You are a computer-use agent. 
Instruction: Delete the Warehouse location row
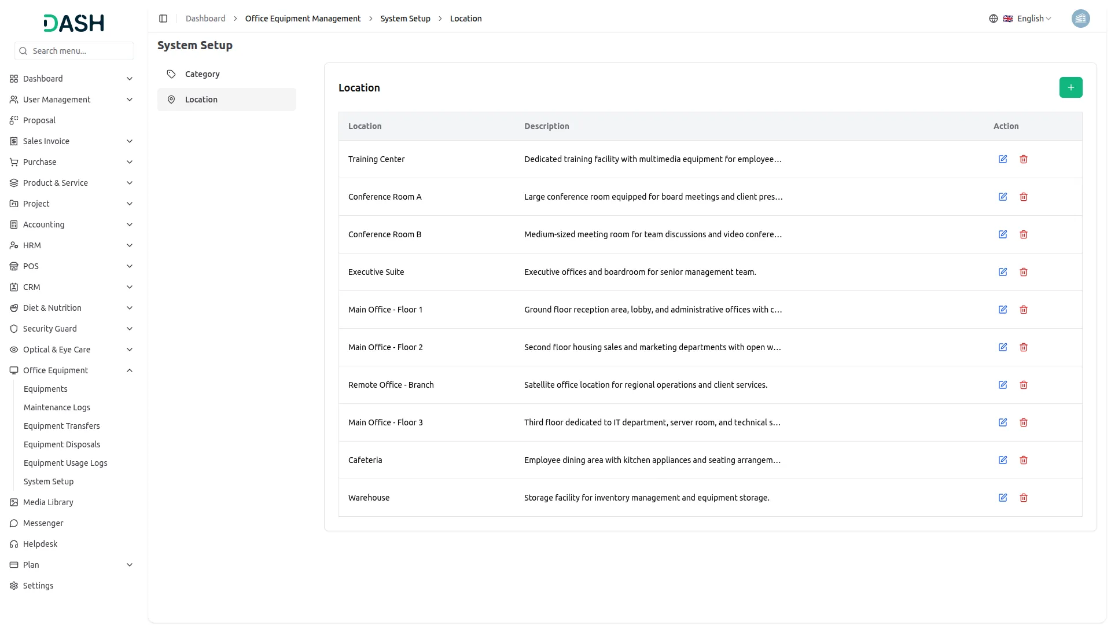[x=1024, y=498]
